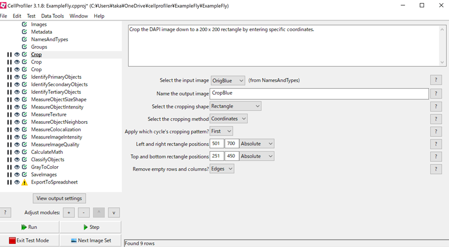This screenshot has height=247, width=449.
Task: Disable the MeasureObjectSizeShape module checkbox
Action: click(x=25, y=99)
